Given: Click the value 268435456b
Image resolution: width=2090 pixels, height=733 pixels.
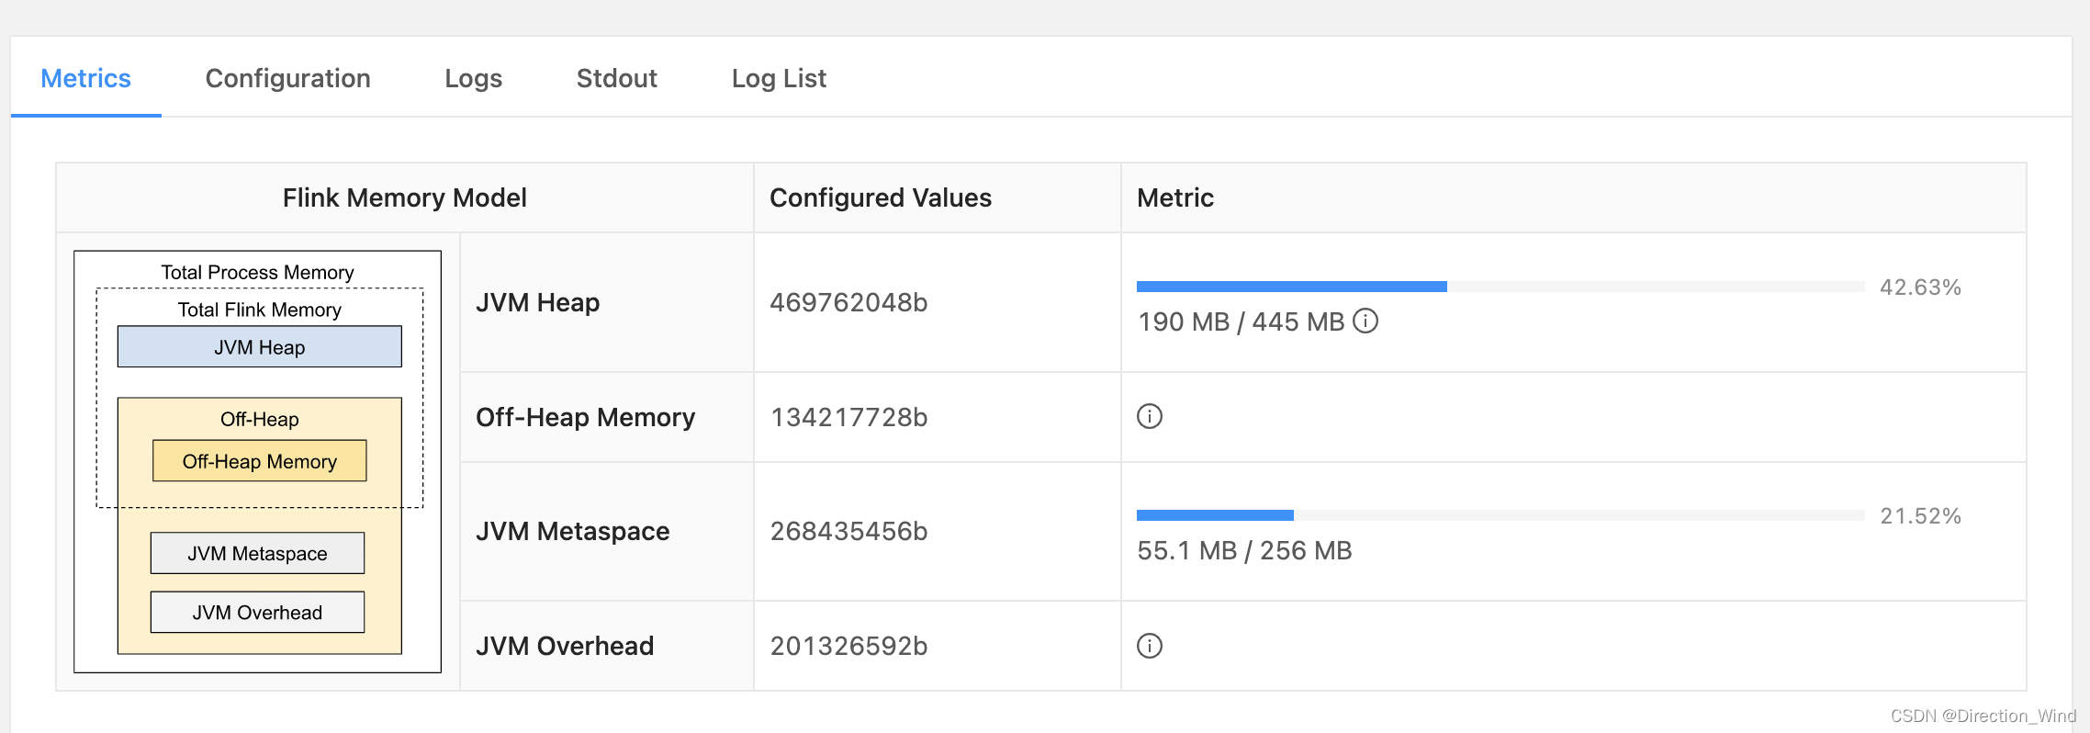Looking at the screenshot, I should (848, 531).
